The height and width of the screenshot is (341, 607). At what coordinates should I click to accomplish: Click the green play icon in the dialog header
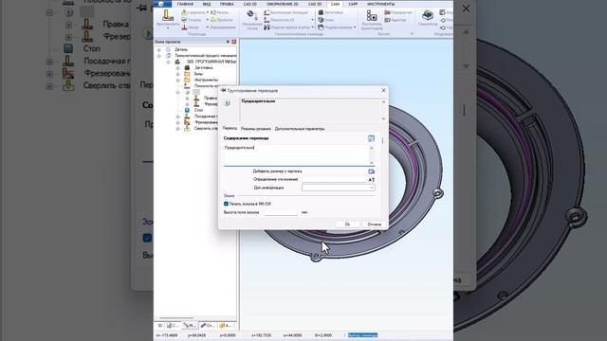pyautogui.click(x=228, y=103)
